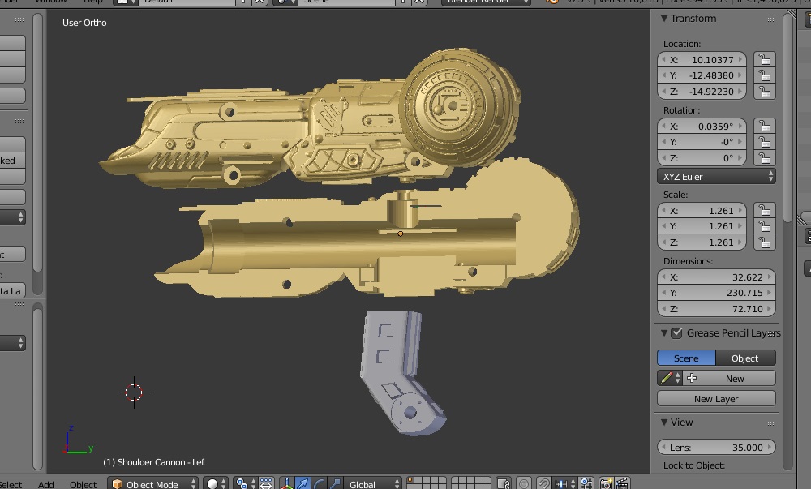Click the New Layer button

tap(716, 398)
